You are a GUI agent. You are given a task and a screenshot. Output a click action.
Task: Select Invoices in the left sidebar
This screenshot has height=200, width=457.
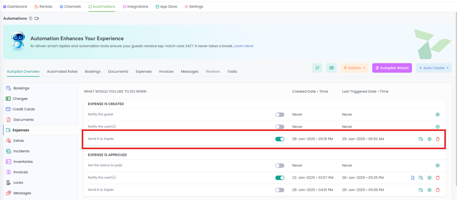pyautogui.click(x=40, y=172)
